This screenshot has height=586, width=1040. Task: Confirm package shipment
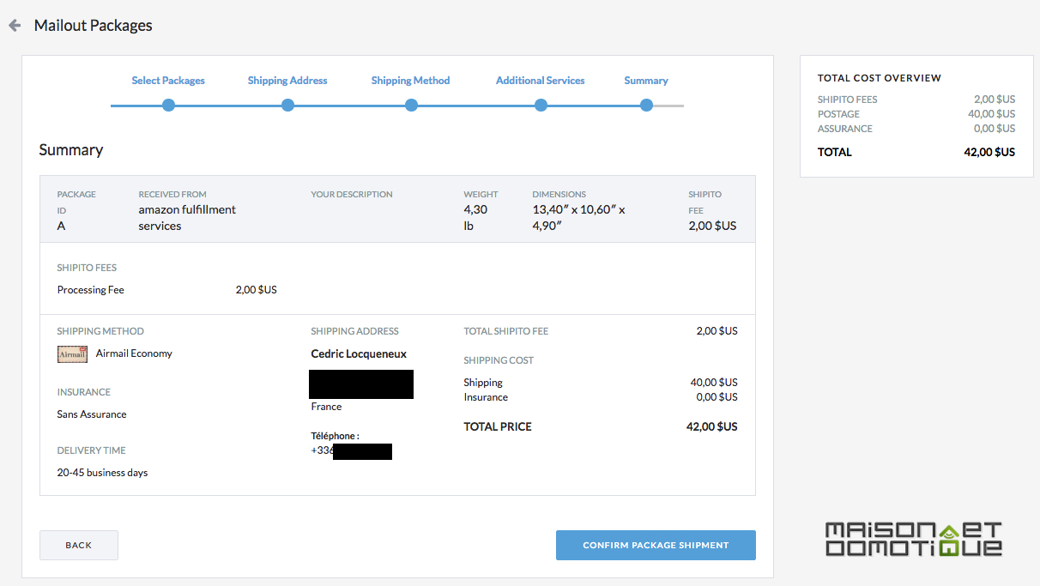point(656,545)
